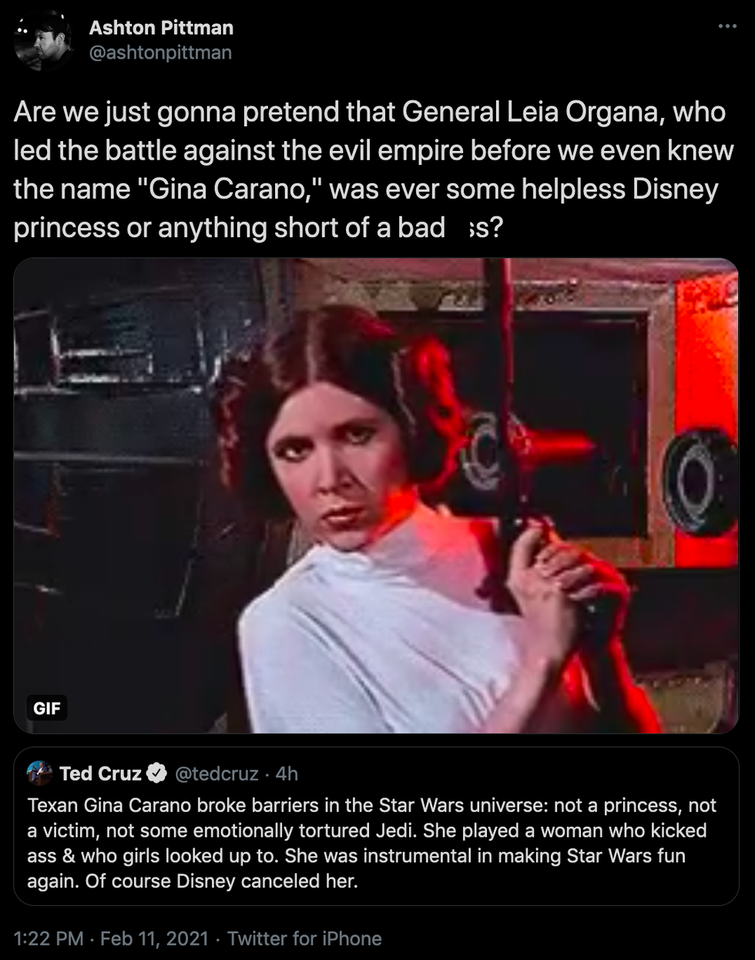Open the @tedcruz handle in quoted tweet
Screen dimensions: 755x960
[x=217, y=774]
